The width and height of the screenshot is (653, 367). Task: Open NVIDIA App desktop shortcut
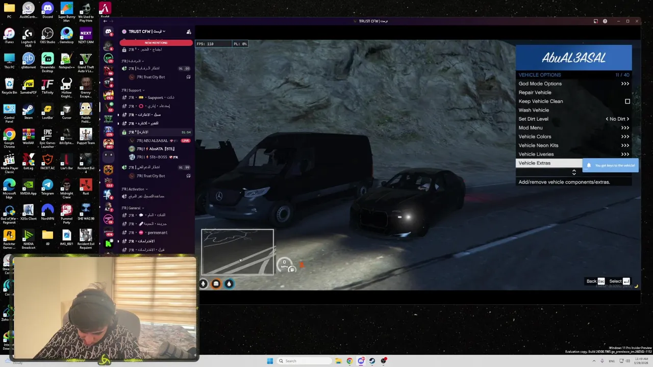click(x=28, y=187)
